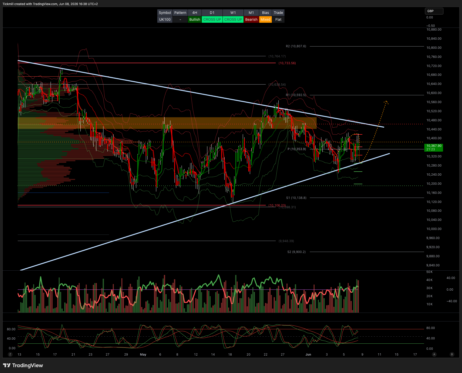Open the GBP currency selector
The image size is (462, 373).
pyautogui.click(x=434, y=11)
